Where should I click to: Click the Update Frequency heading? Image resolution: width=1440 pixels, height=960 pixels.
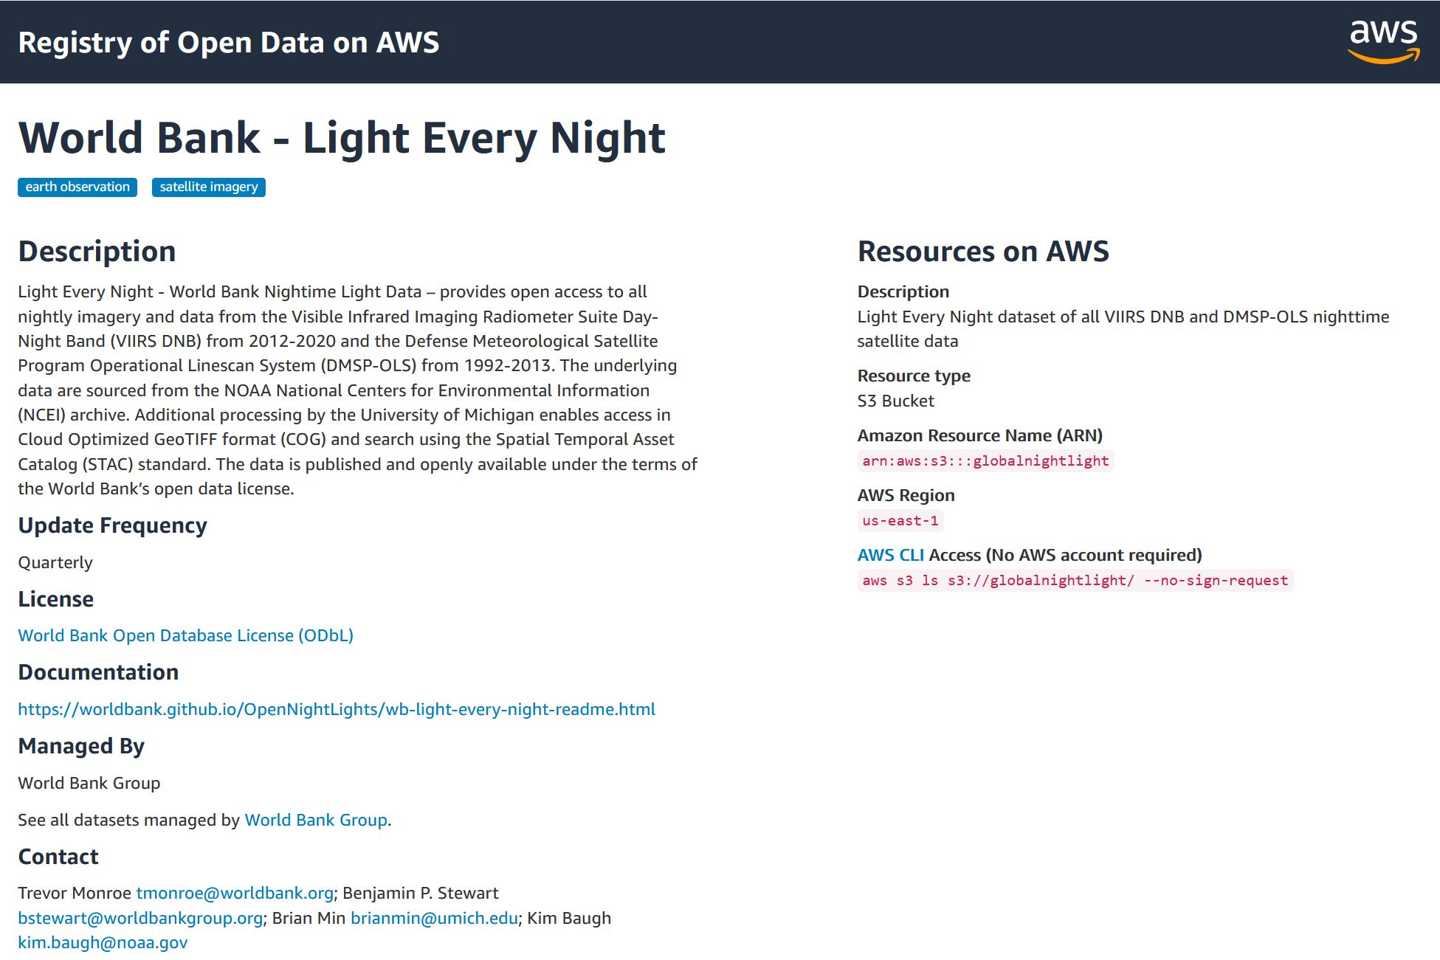[x=112, y=525]
